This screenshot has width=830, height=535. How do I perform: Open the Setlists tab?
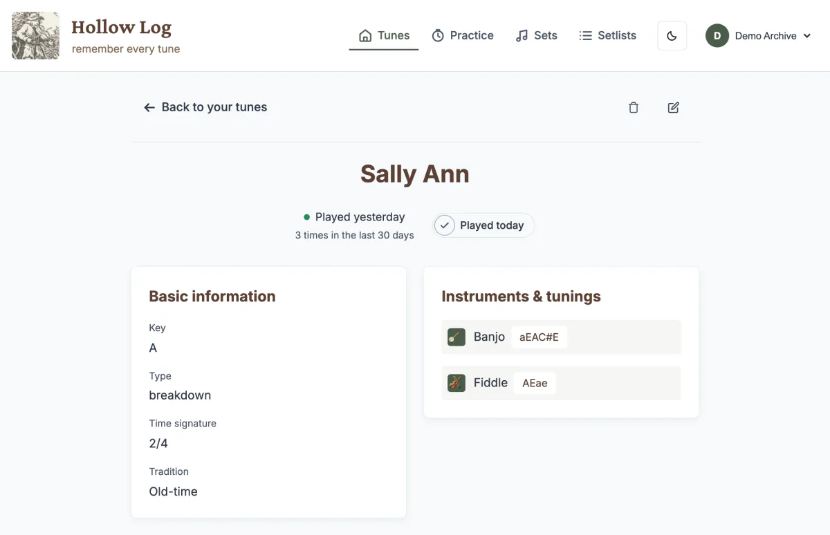coord(607,35)
